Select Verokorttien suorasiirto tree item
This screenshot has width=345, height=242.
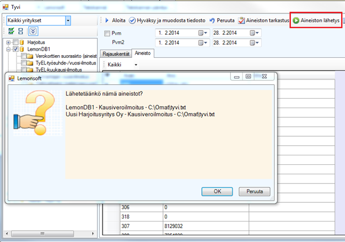[x=66, y=56]
